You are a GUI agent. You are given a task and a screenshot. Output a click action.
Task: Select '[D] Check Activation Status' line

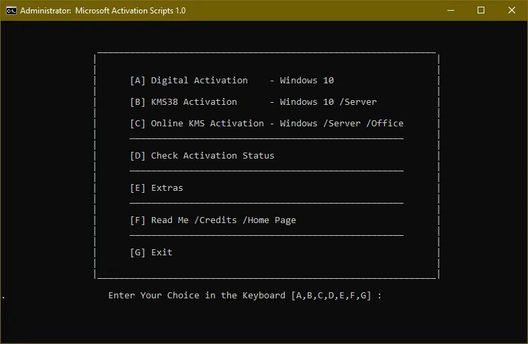tap(202, 156)
